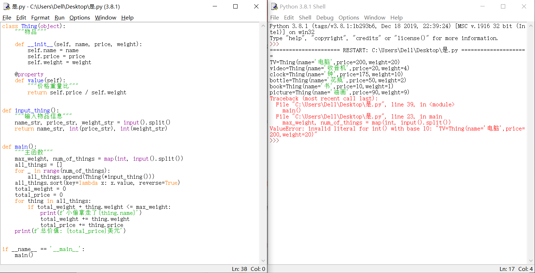Image resolution: width=535 pixels, height=273 pixels.
Task: Click the print '小偷拿走了' line
Action: [91, 213]
